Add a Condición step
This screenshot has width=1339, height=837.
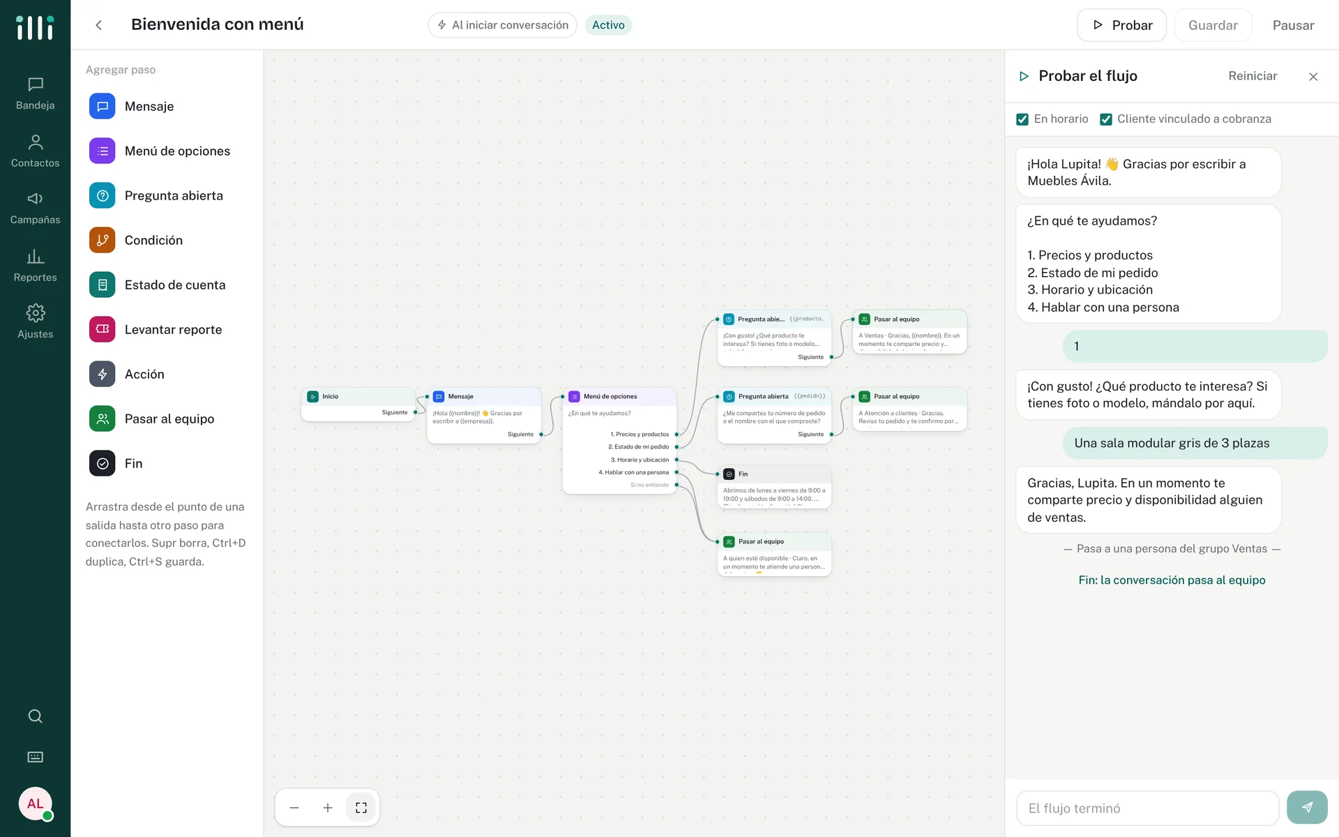(x=167, y=240)
